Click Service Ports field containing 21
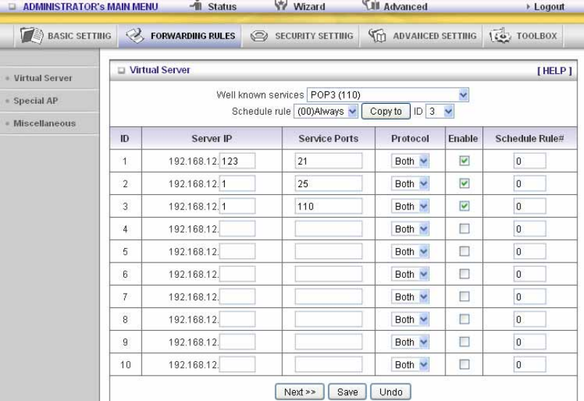Image resolution: width=584 pixels, height=401 pixels. click(329, 161)
